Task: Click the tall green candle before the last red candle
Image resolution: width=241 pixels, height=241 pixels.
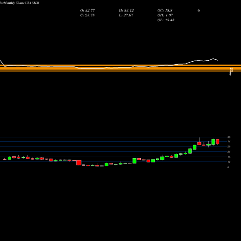Action: 213,142
